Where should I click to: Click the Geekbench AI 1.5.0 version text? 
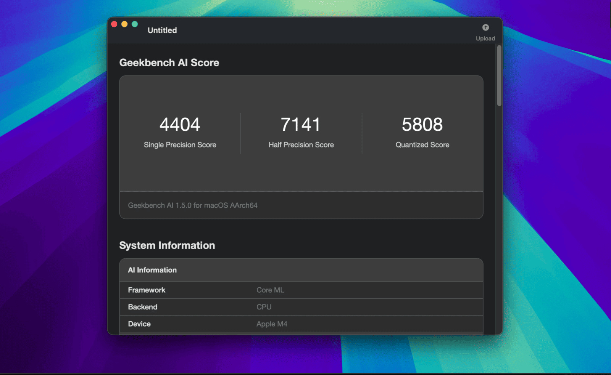pos(193,205)
